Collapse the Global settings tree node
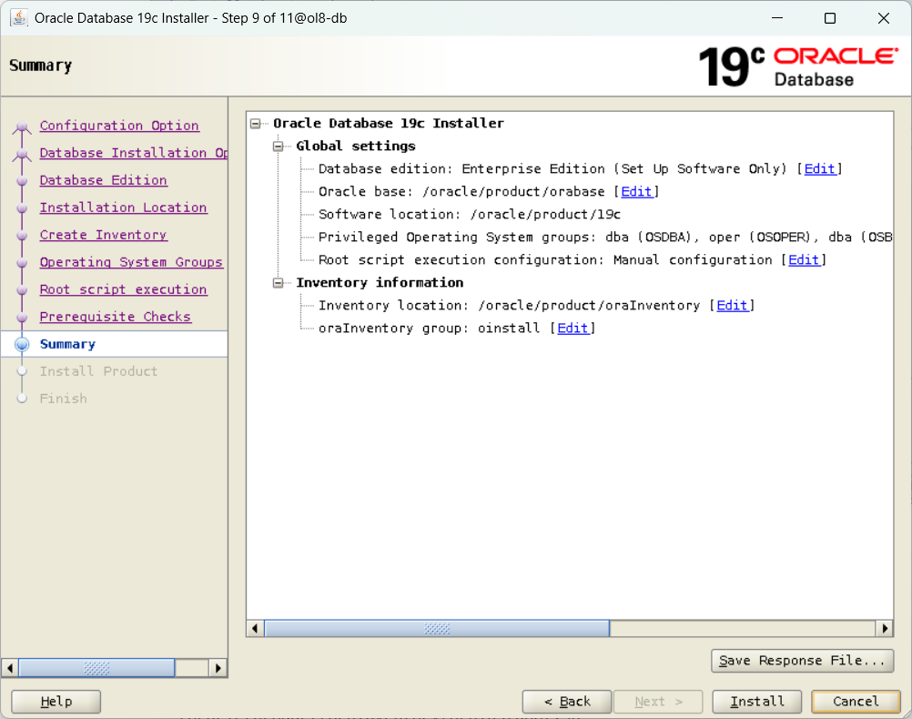Image resolution: width=912 pixels, height=719 pixels. (x=278, y=146)
